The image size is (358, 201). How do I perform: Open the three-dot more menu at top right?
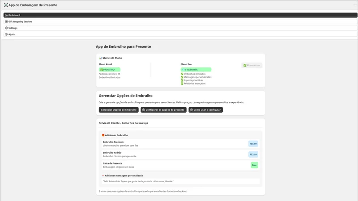click(x=355, y=5)
